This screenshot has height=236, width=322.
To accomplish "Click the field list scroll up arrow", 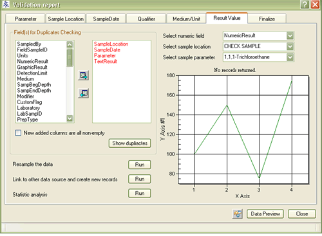I will 70,44.
